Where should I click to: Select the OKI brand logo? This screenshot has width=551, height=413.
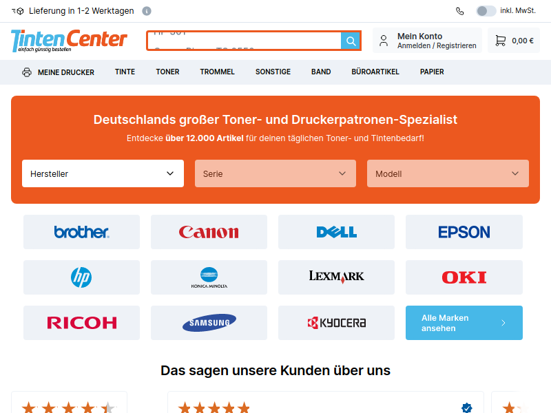tap(464, 277)
